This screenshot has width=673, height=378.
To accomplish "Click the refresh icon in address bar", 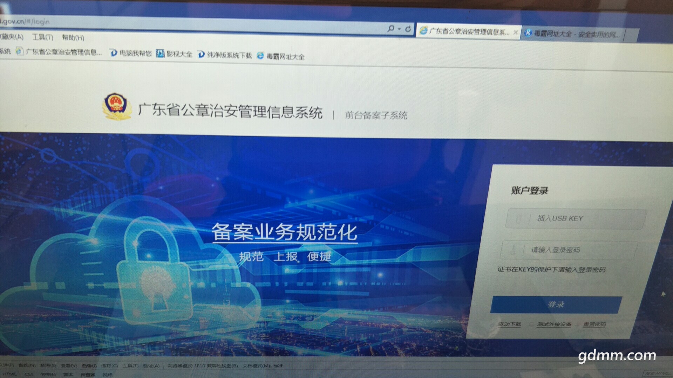I will 408,29.
